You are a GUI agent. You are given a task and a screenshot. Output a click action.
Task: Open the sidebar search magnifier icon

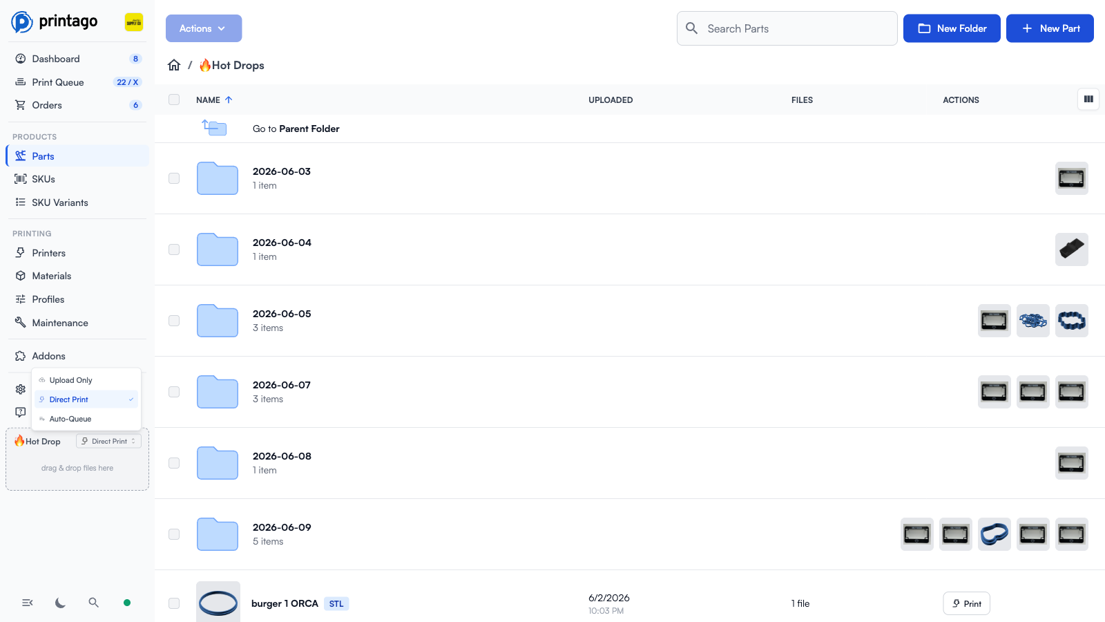point(94,603)
